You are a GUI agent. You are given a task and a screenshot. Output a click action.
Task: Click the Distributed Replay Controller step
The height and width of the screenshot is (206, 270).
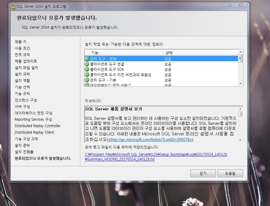coord(38,126)
